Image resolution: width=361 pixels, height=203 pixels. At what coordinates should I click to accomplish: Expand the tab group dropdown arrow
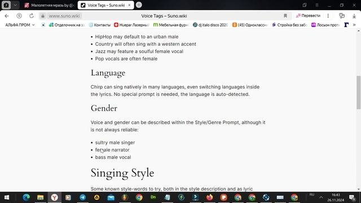pyautogui.click(x=15, y=5)
